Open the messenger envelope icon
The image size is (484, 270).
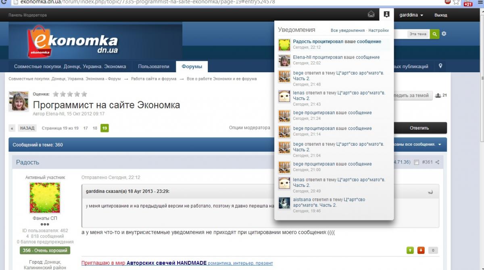tap(371, 15)
